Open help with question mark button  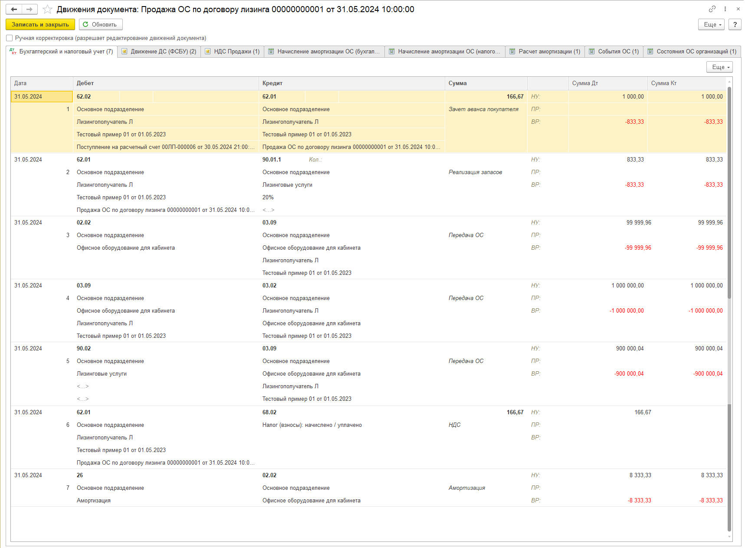point(735,24)
